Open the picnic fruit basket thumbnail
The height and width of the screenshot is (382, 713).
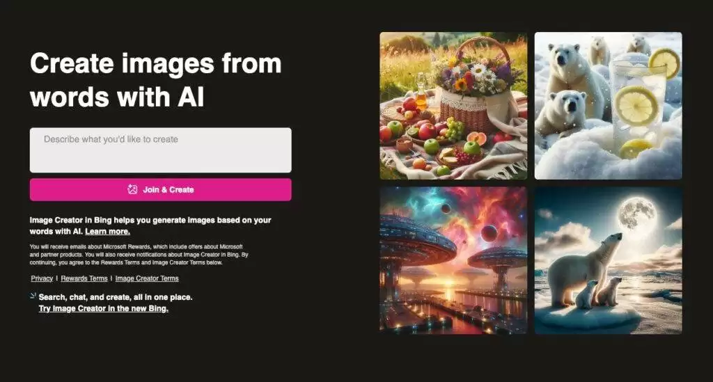coord(453,105)
